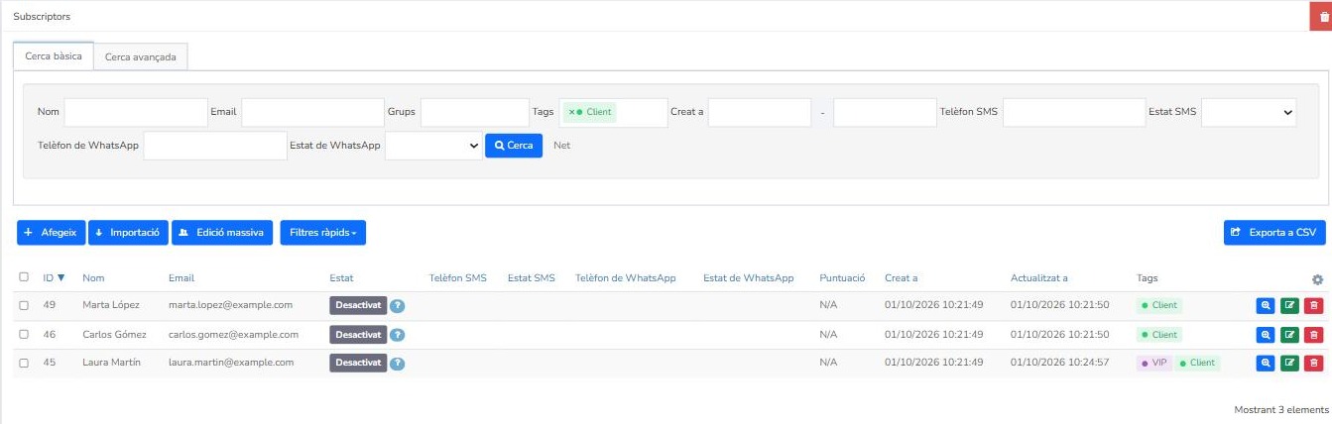Click marta.lopez@example.com email cell
The image size is (1332, 424).
[230, 305]
